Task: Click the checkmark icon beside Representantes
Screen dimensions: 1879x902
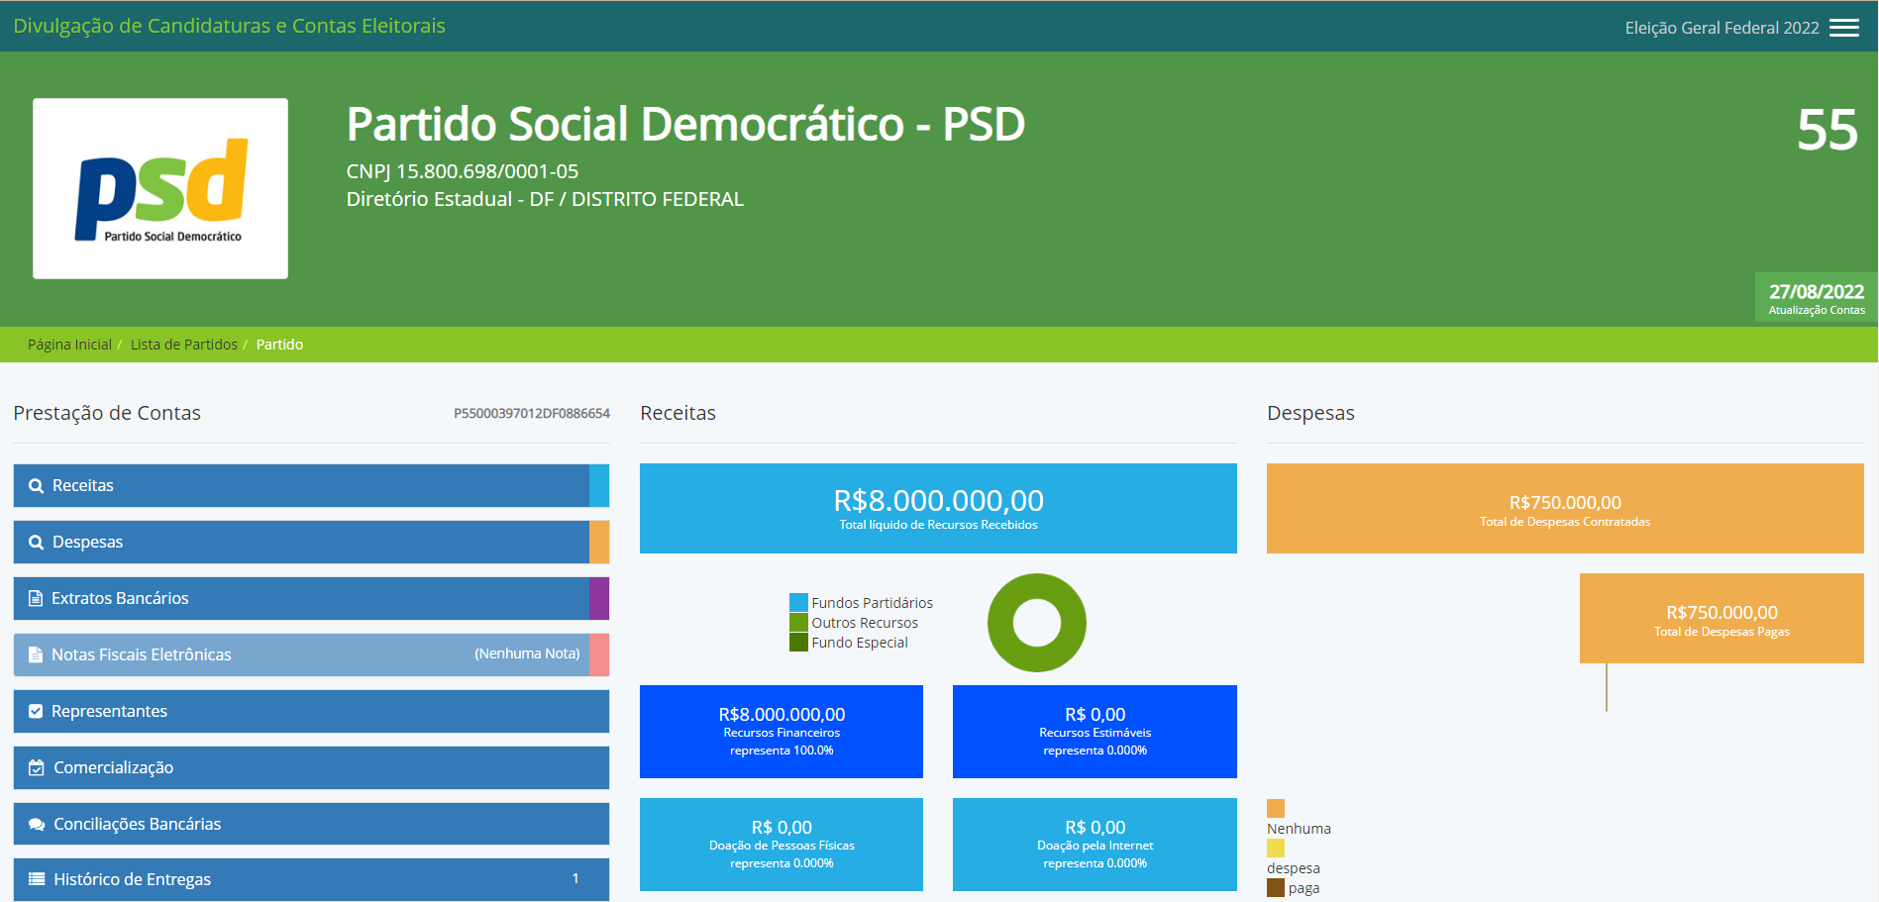Action: click(x=36, y=711)
